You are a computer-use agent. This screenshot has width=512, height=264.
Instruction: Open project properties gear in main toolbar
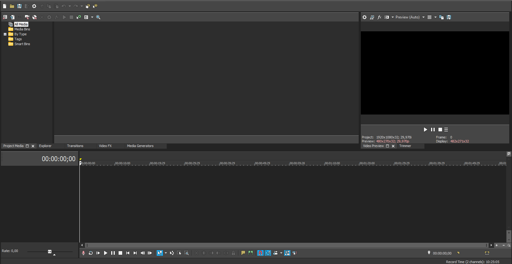click(34, 6)
